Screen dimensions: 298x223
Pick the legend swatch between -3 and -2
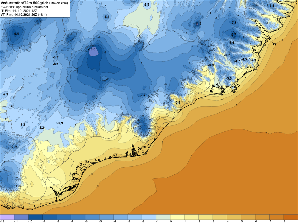[135, 217]
